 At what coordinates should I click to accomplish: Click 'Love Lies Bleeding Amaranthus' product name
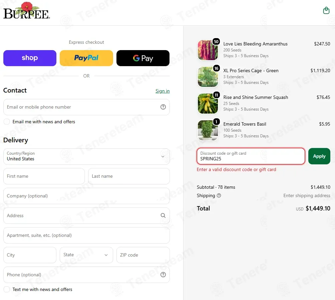click(255, 44)
